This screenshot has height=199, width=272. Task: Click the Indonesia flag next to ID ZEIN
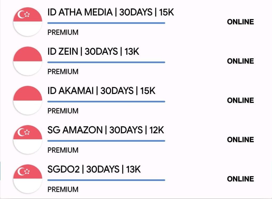point(28,61)
